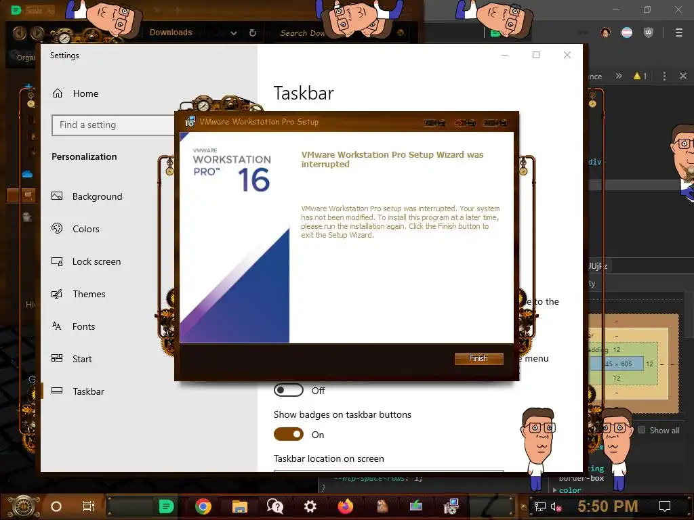Click the Colors palette icon in sidebar
The image size is (694, 520).
tap(57, 228)
